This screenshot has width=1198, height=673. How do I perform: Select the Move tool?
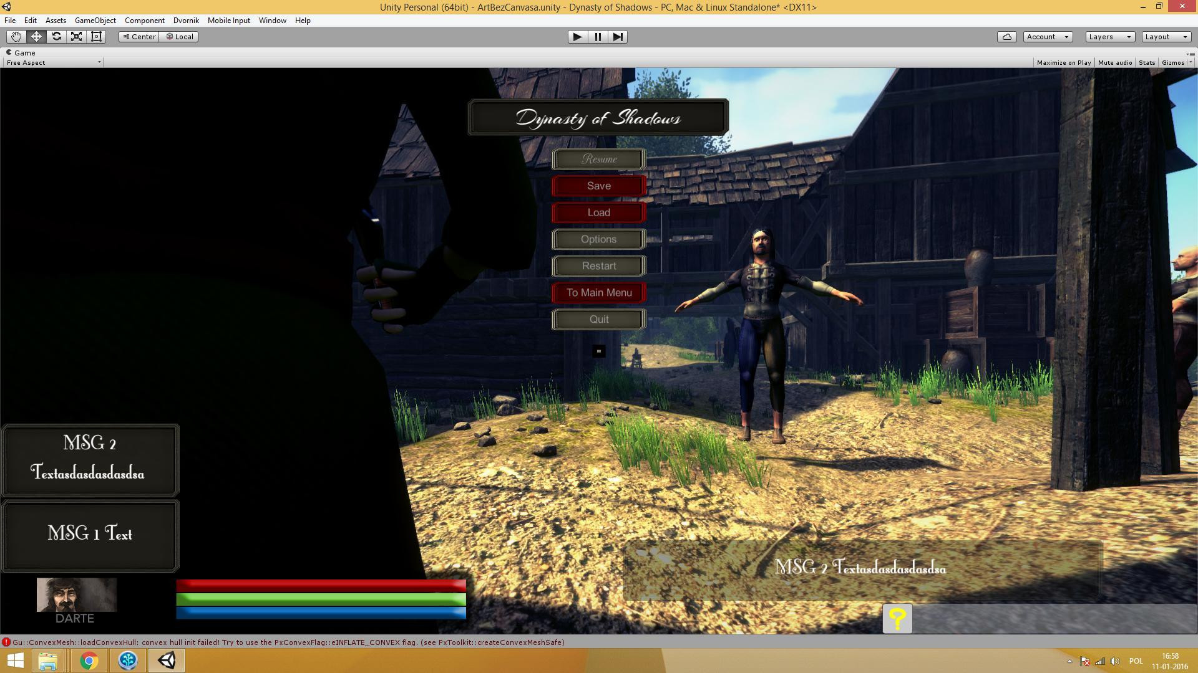36,37
